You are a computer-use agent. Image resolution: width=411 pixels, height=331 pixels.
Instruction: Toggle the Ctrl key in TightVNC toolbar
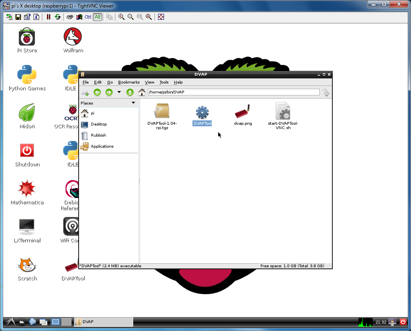point(88,17)
